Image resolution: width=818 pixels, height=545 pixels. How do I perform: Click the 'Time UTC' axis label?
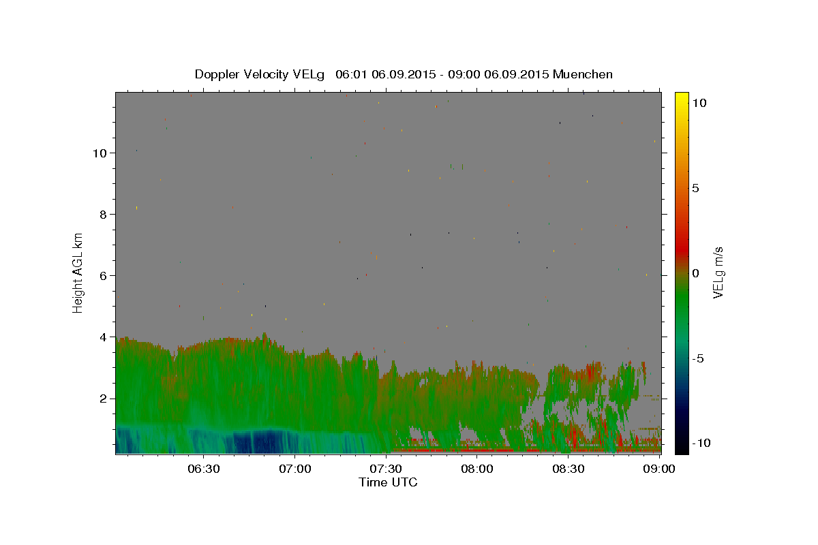(x=388, y=482)
